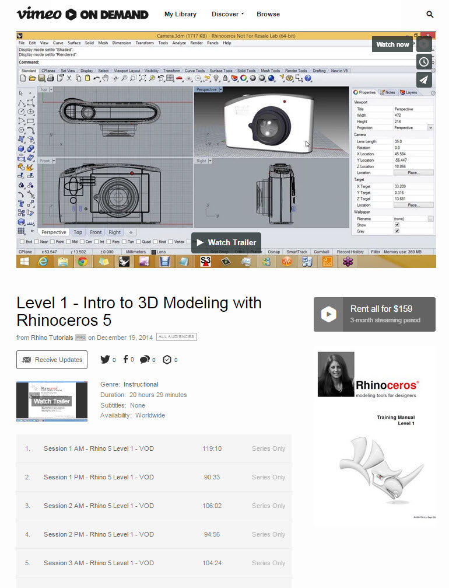Click the Place button beside Camera Location

413,172
